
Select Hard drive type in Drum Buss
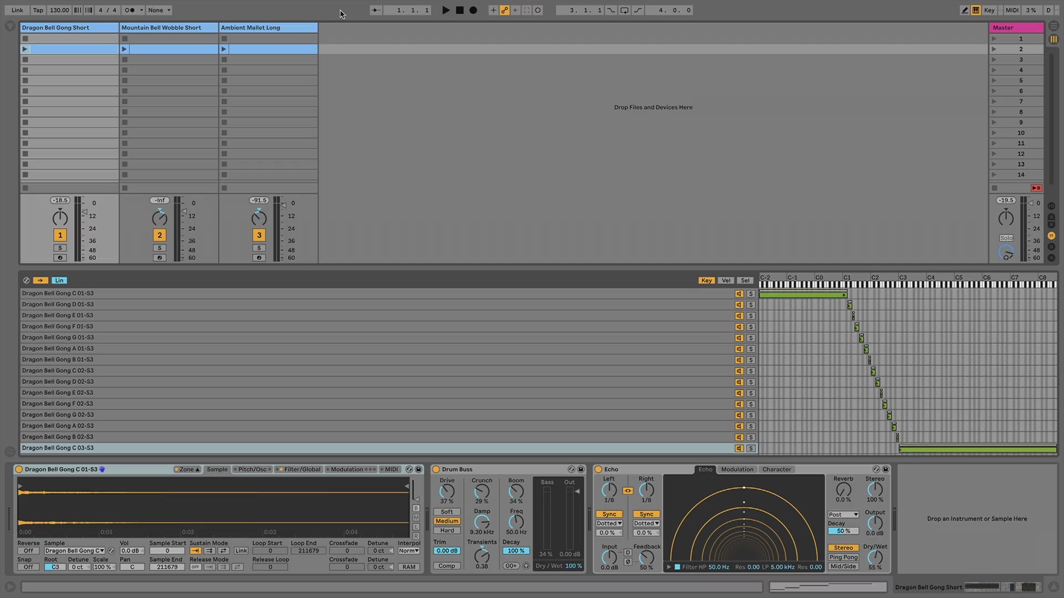[447, 530]
